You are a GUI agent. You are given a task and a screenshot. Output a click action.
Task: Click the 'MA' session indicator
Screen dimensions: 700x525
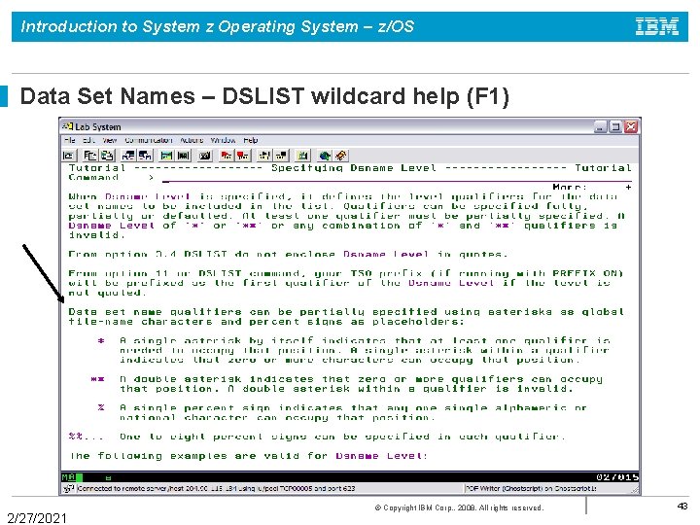(x=68, y=477)
